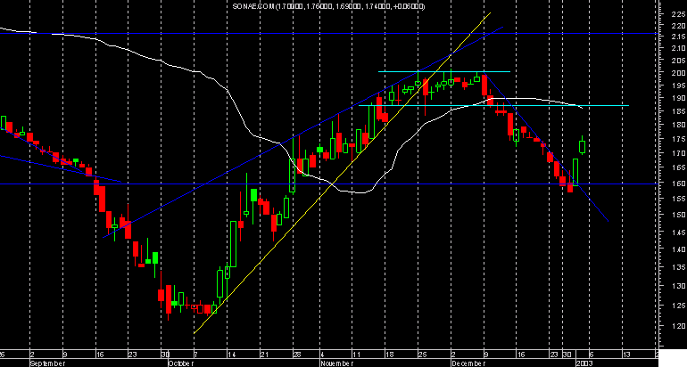
Task: Click the September month label
Action: [47, 363]
